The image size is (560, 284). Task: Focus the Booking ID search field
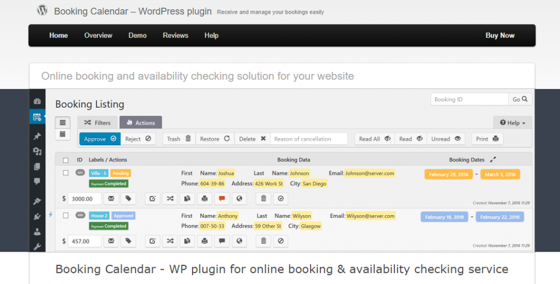(x=470, y=99)
